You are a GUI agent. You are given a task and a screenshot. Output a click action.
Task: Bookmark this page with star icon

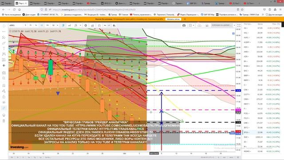242,9
